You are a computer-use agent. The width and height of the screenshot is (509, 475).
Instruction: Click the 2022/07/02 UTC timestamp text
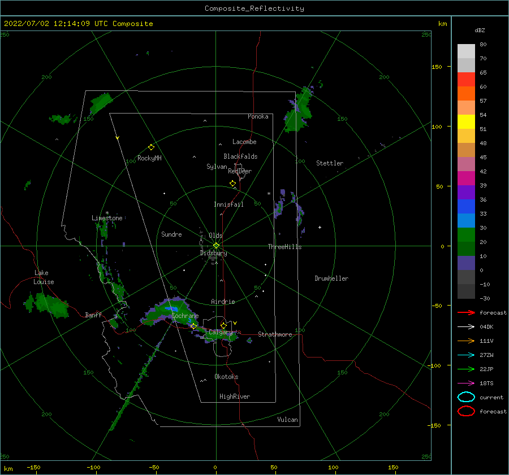[78, 24]
